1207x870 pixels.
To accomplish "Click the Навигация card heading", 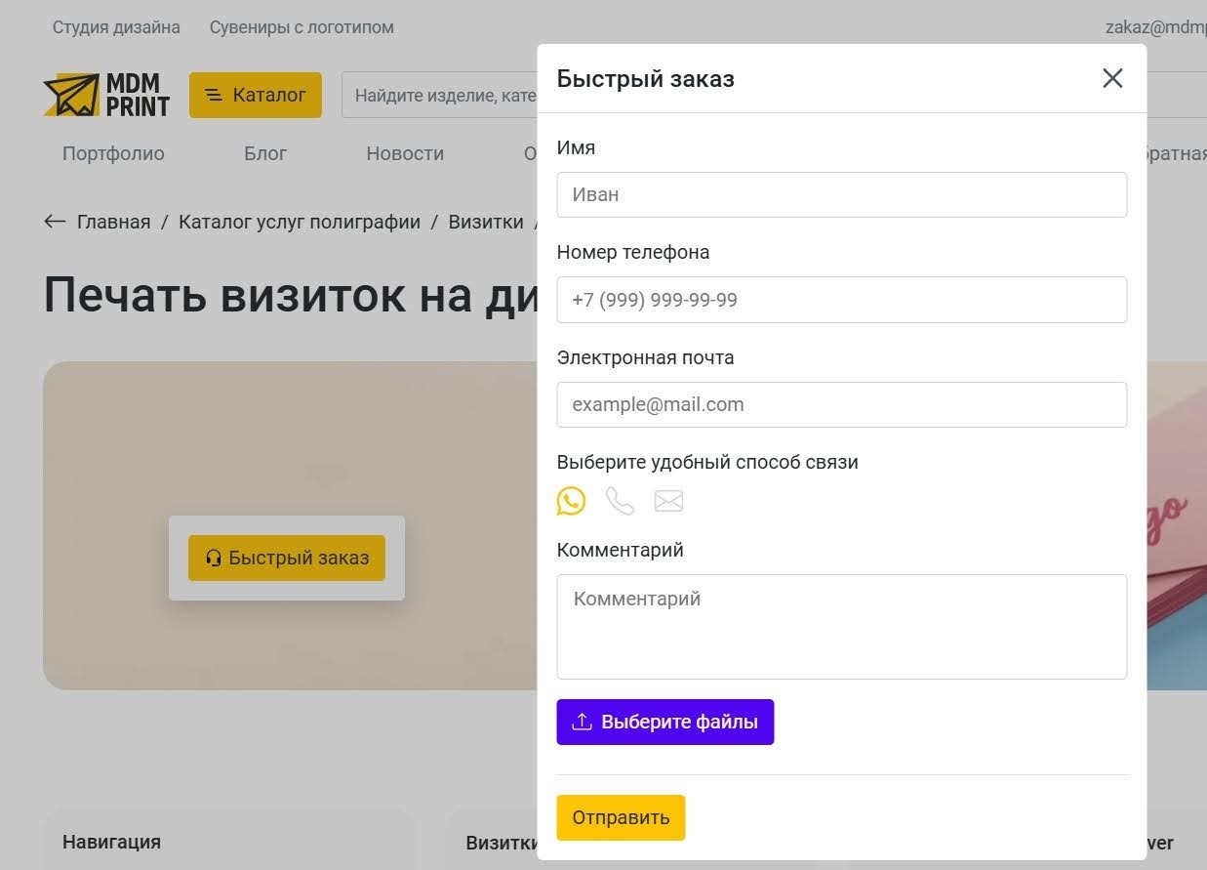I will pyautogui.click(x=111, y=842).
